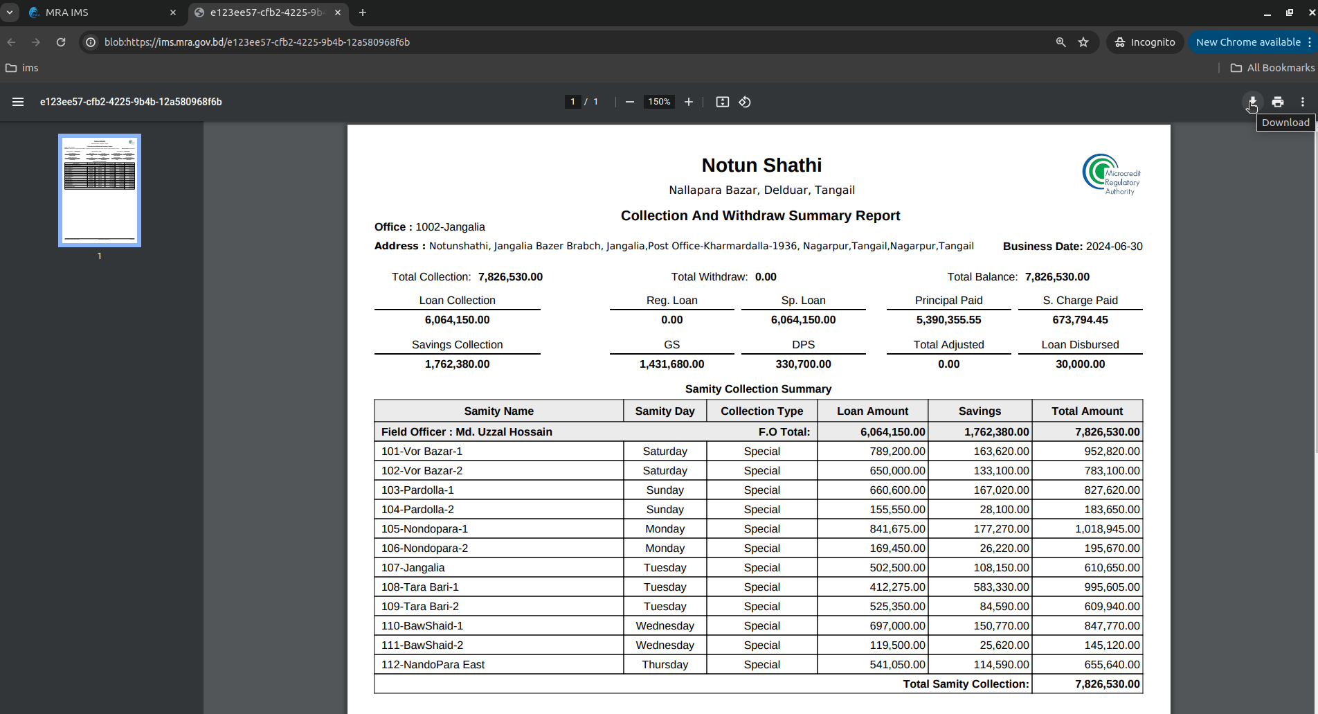Viewport: 1318px width, 714px height.
Task: Open the All Bookmarks folder
Action: tap(1272, 68)
